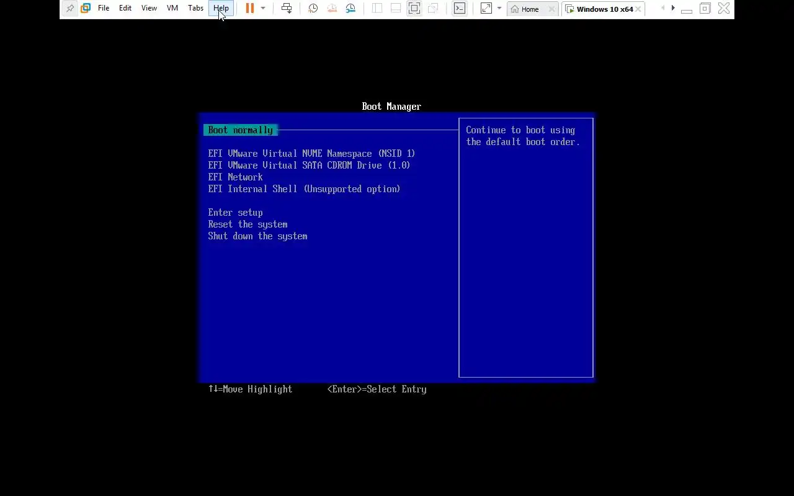
Task: Click the pin toolbar icon
Action: [69, 9]
